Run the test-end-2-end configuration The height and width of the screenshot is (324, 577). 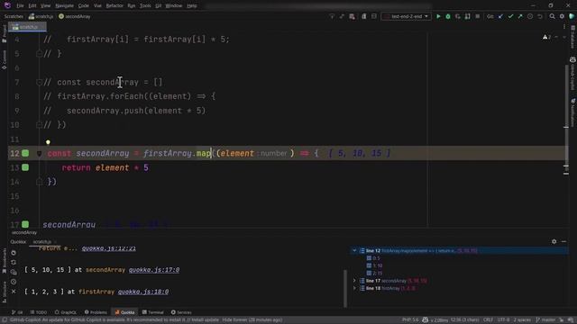(438, 16)
